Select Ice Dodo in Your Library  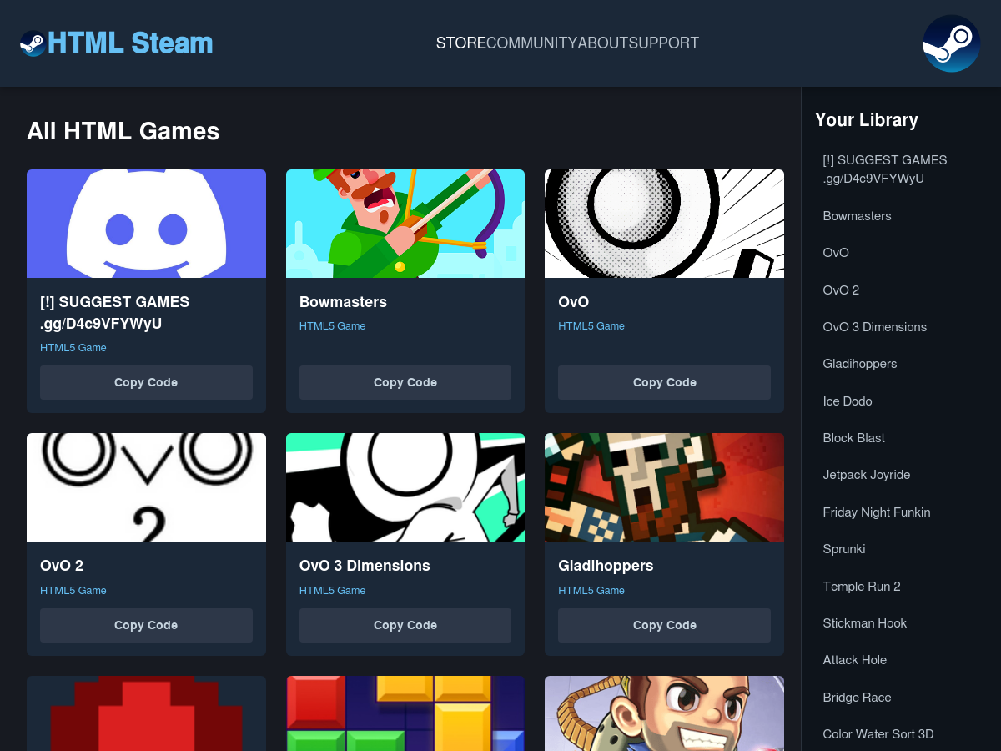[848, 401]
